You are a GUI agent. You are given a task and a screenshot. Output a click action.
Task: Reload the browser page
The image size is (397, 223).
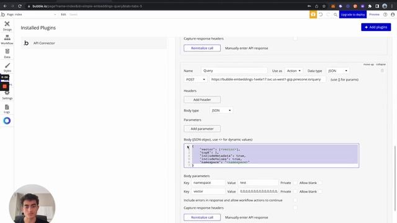(20, 6)
